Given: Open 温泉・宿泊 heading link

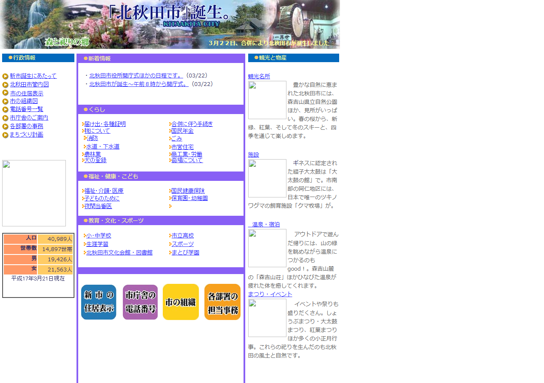Looking at the screenshot, I should 264,224.
